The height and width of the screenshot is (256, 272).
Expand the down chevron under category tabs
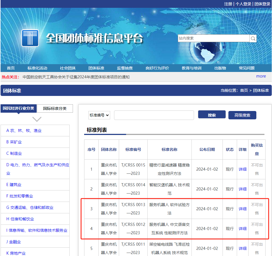click(37, 119)
